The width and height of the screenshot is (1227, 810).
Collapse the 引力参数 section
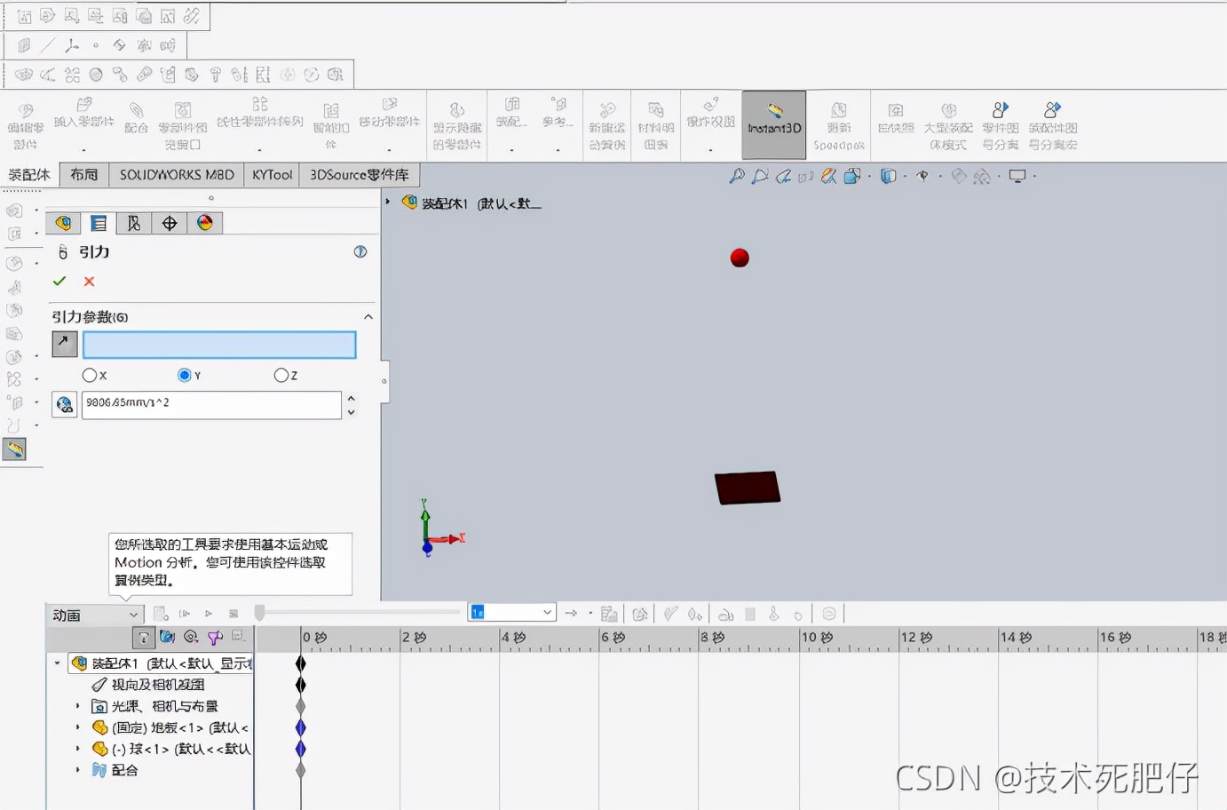point(368,316)
